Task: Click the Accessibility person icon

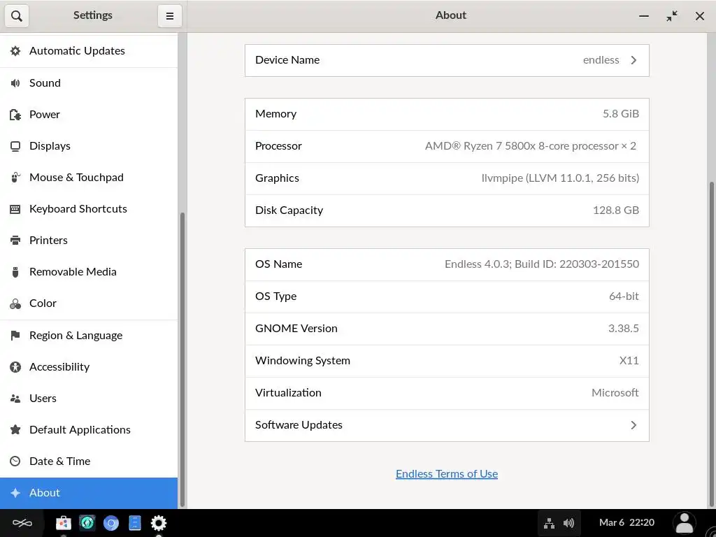Action: 15,366
